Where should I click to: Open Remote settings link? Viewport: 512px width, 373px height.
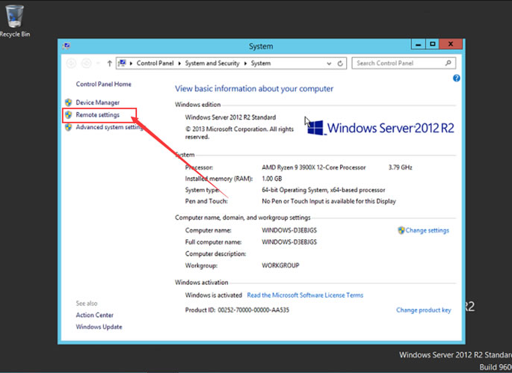97,115
